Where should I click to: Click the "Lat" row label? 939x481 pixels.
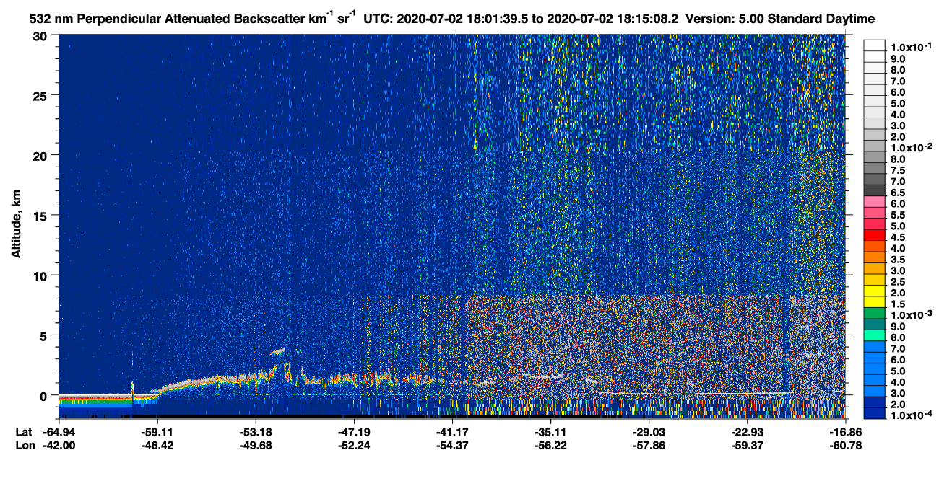pyautogui.click(x=24, y=432)
